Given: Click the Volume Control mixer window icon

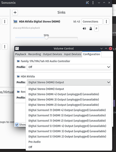Looking at the screenshot, I should click(x=17, y=48).
